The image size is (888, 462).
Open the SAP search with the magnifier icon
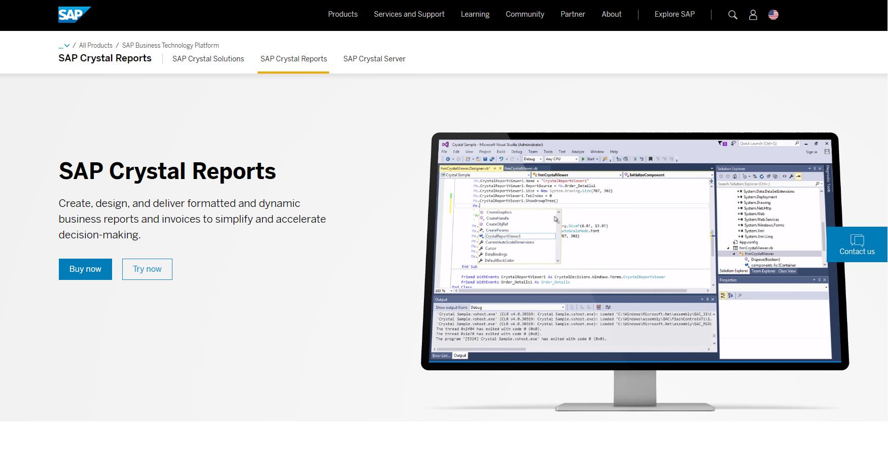pyautogui.click(x=732, y=14)
